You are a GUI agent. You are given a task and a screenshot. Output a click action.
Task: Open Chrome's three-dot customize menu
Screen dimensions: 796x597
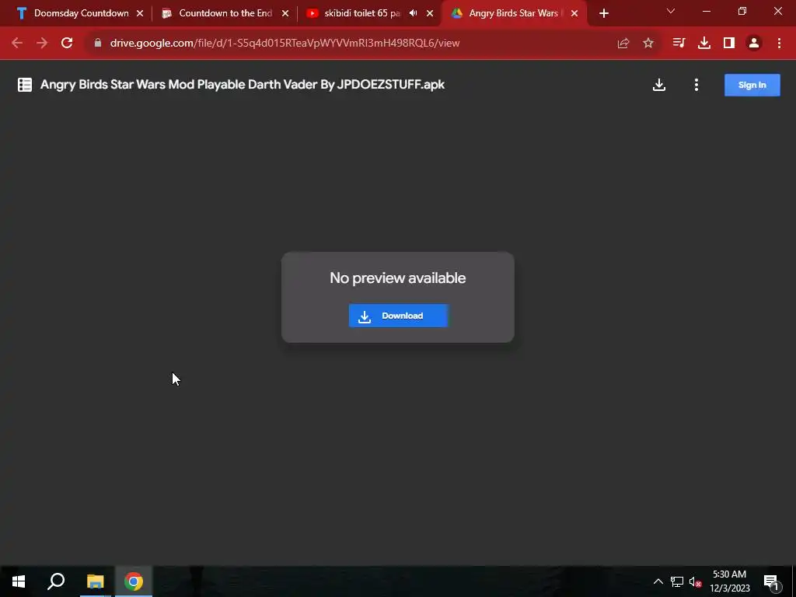779,43
